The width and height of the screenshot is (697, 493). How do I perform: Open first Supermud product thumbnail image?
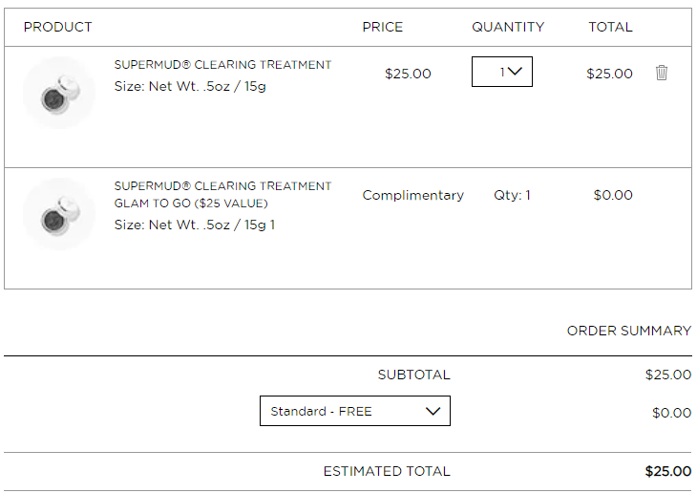(59, 93)
